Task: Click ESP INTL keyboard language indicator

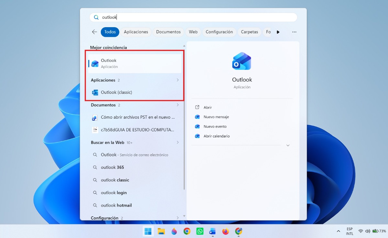Action: (x=350, y=231)
